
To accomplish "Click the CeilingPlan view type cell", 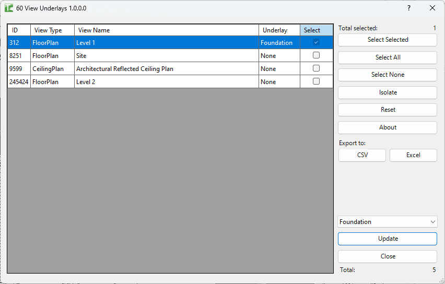I will pyautogui.click(x=53, y=69).
